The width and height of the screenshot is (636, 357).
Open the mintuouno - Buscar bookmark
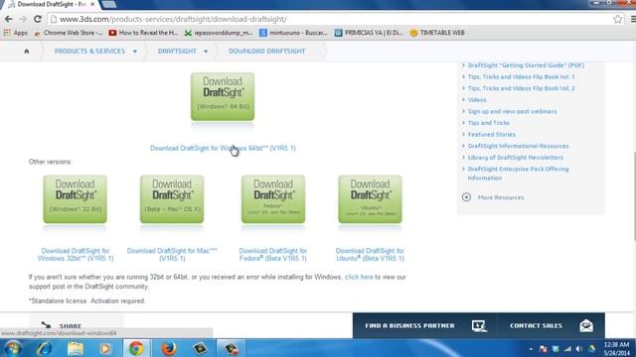(293, 33)
